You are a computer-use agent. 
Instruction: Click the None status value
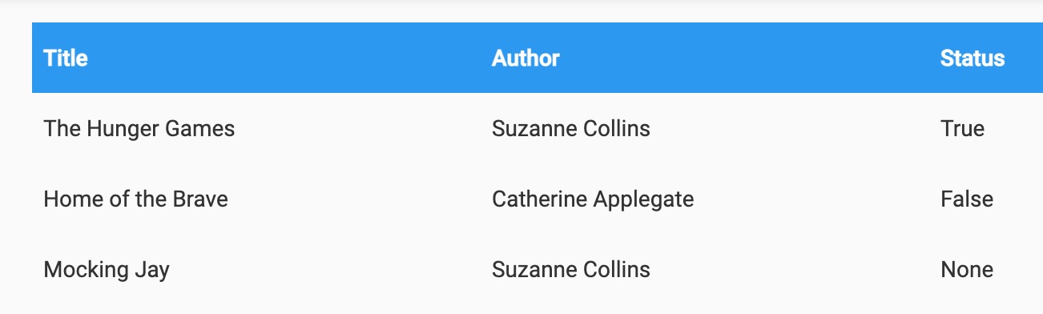[967, 269]
